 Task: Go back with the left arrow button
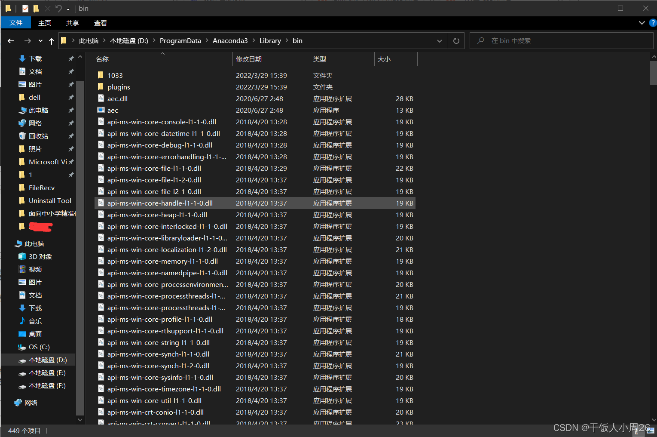pos(11,41)
